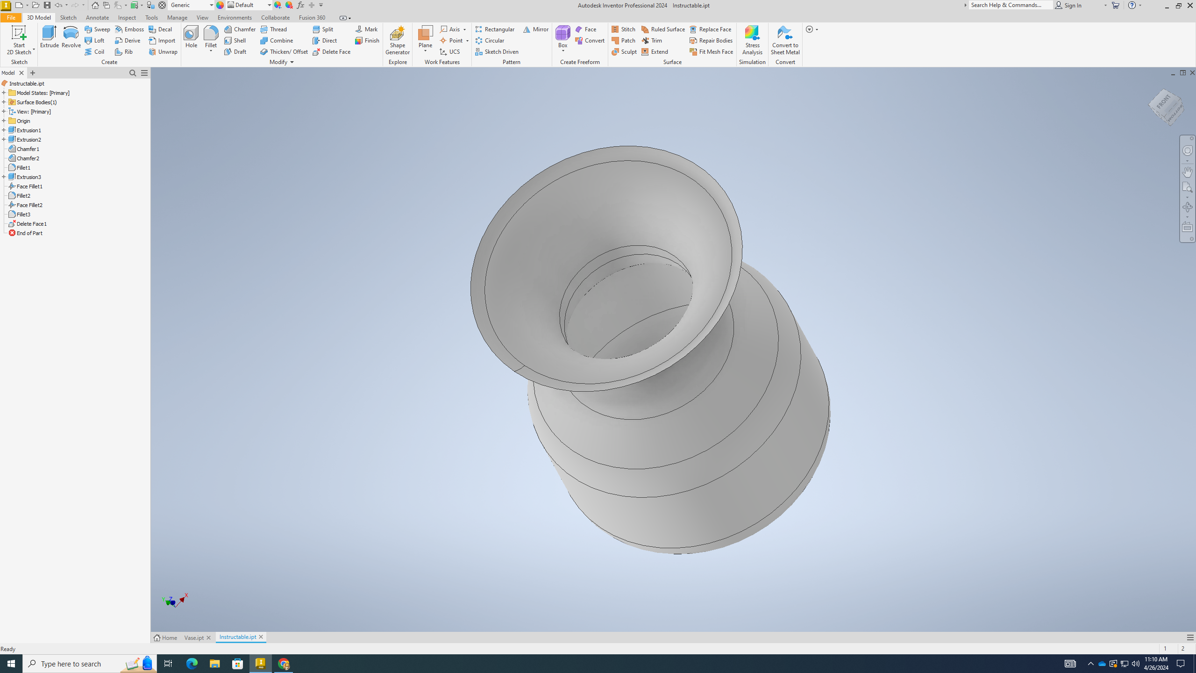This screenshot has height=673, width=1196.
Task: Expand the Surface Bodies(1) node
Action: coord(4,102)
